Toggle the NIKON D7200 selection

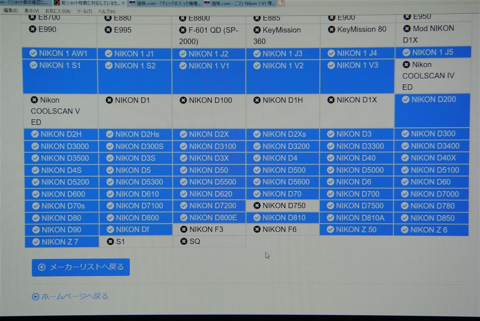pyautogui.click(x=209, y=206)
